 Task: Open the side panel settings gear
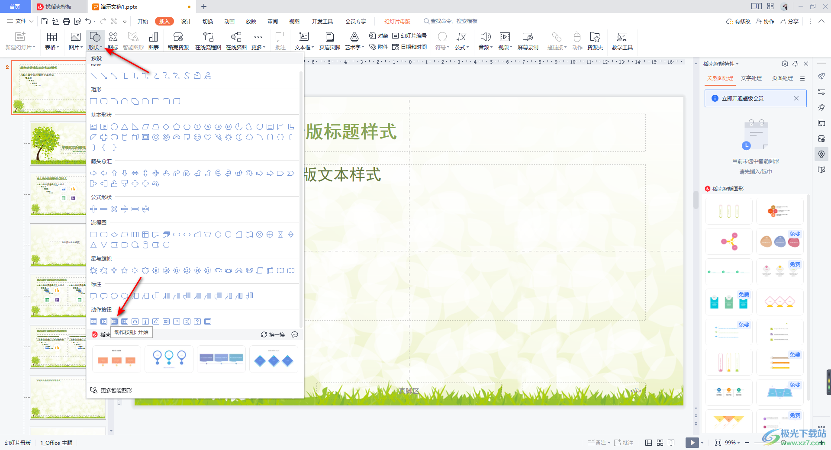tap(785, 64)
